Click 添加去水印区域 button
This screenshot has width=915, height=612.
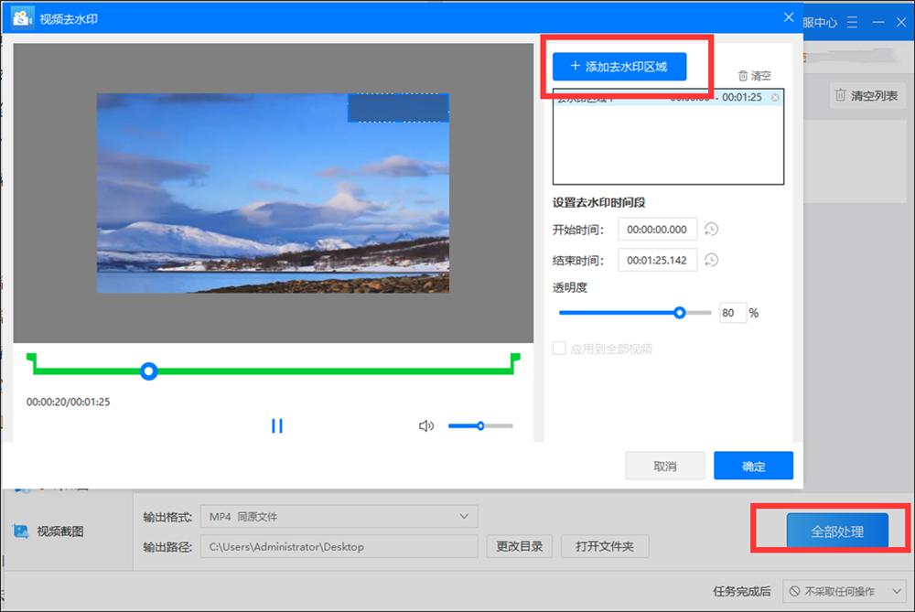pos(619,67)
